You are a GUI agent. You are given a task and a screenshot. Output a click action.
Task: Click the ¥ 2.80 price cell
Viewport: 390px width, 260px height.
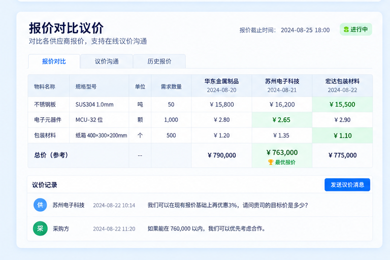tap(221, 120)
